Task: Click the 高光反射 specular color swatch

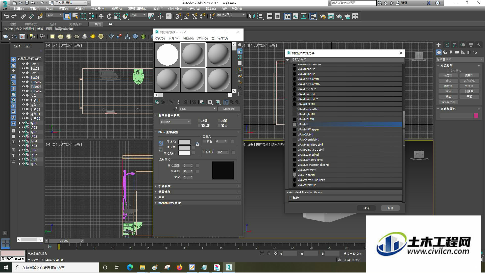Action: [x=184, y=153]
